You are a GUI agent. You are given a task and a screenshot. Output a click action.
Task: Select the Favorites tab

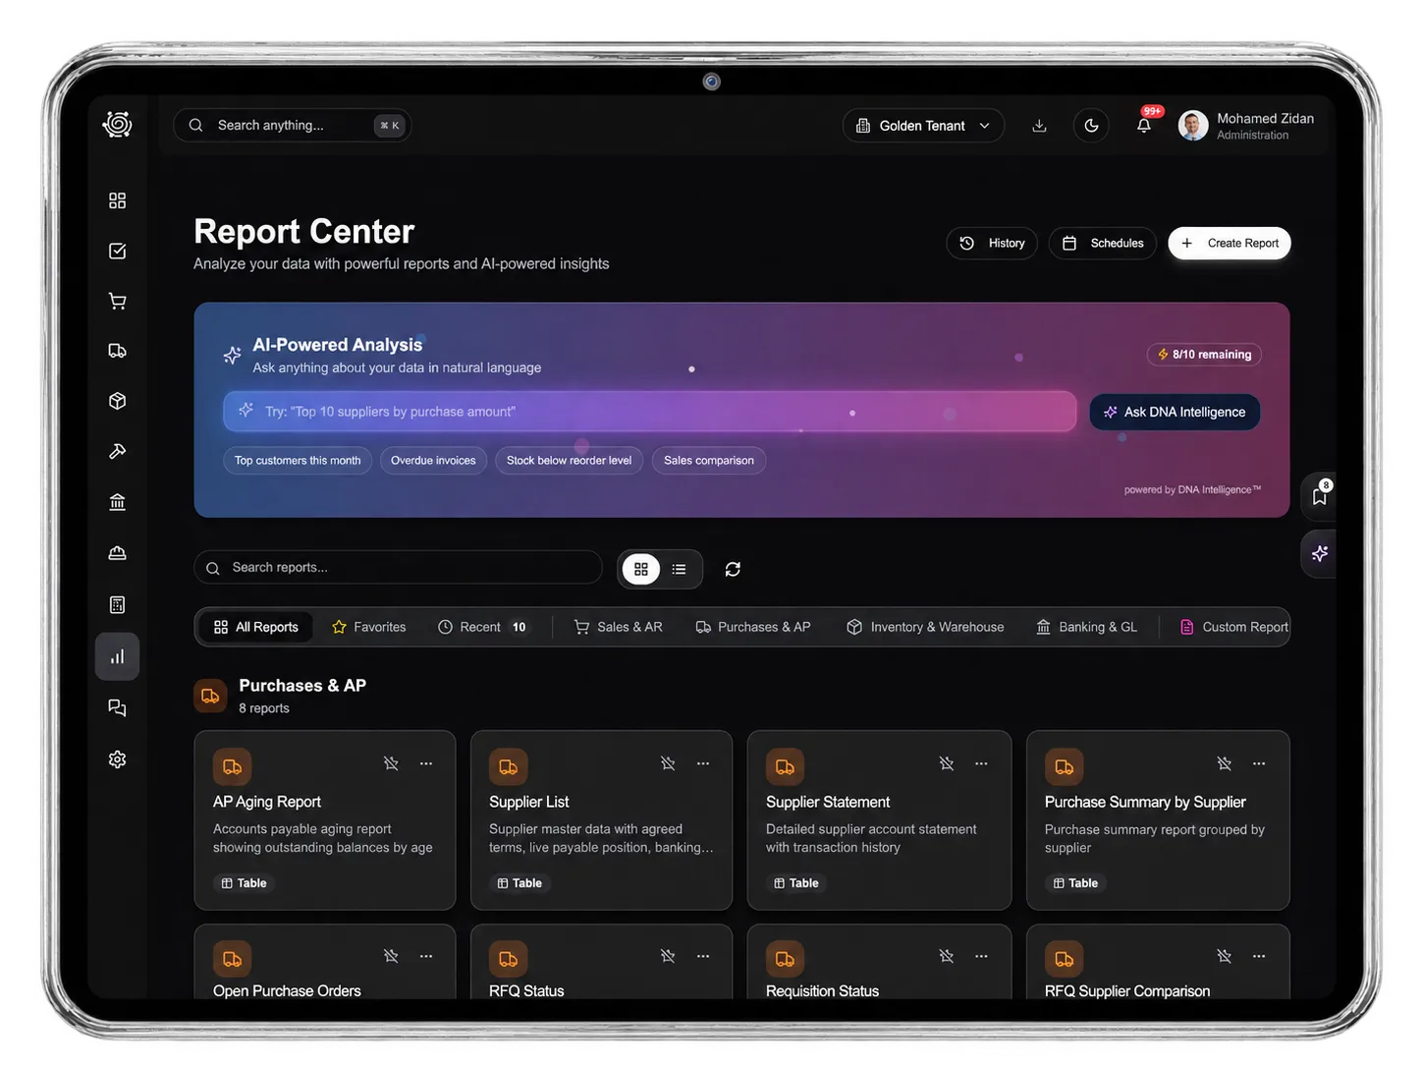click(x=369, y=627)
